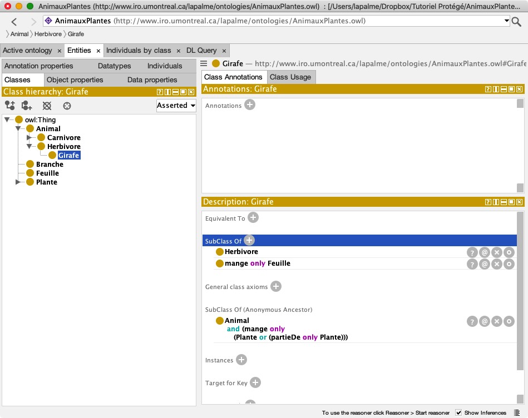
Task: Expand the Plante class node
Action: click(18, 182)
